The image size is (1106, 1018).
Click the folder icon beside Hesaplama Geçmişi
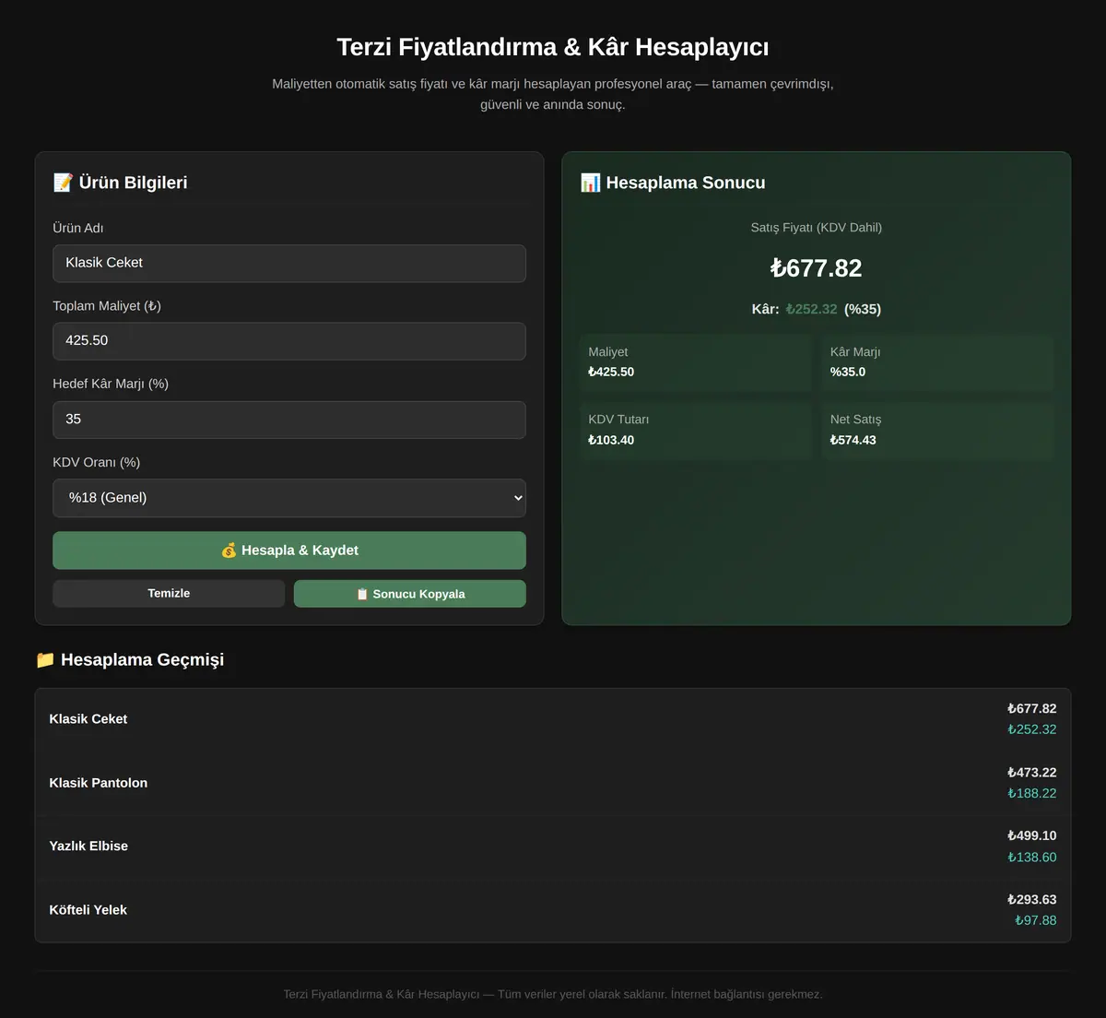tap(45, 659)
